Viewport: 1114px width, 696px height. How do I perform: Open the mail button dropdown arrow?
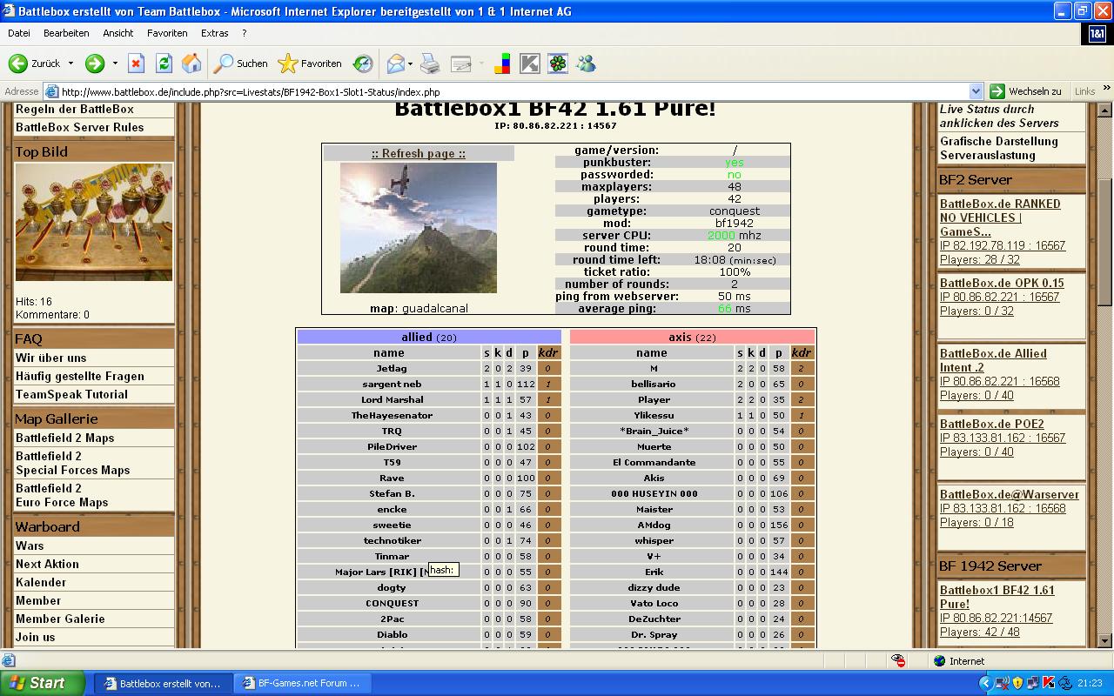point(410,64)
